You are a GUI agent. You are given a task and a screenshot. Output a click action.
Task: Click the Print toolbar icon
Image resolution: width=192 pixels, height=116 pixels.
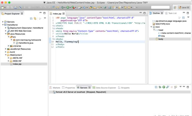point(15,7)
